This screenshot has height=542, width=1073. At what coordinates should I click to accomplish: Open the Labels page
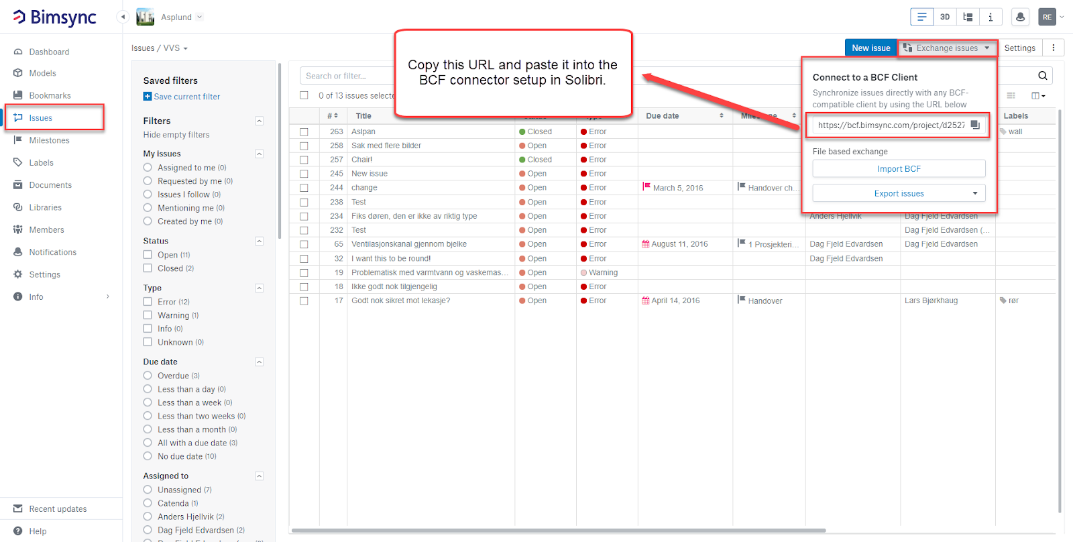[41, 162]
